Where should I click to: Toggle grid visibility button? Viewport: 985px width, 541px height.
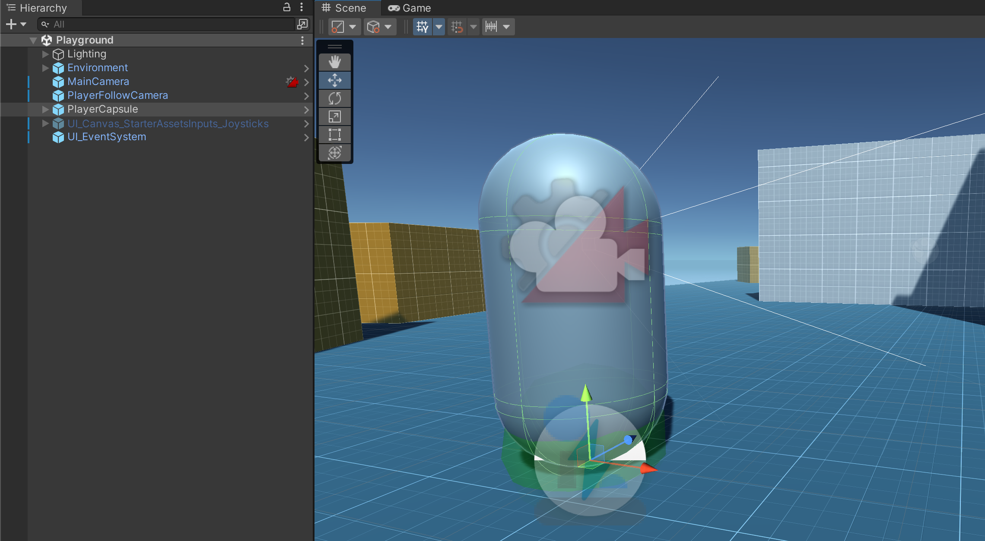tap(422, 27)
